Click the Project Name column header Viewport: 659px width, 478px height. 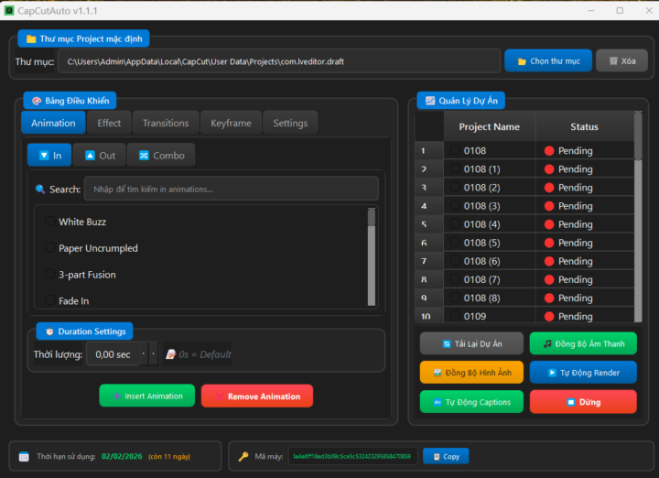tap(489, 126)
